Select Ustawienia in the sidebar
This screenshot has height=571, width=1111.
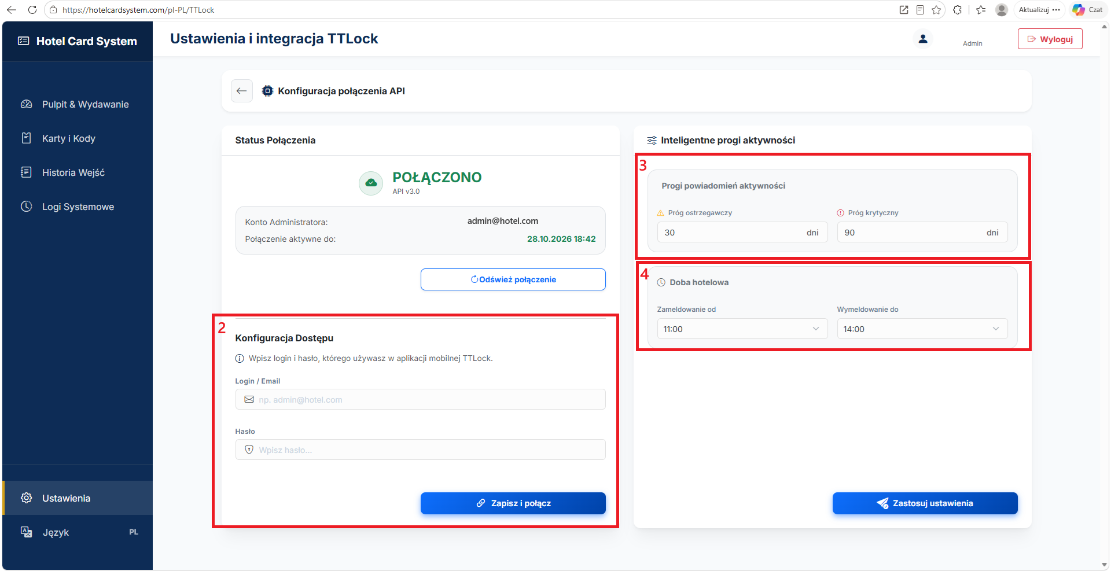point(78,498)
